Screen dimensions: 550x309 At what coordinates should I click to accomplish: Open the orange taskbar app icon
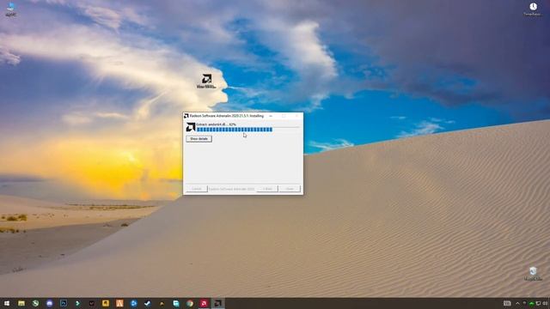click(119, 303)
